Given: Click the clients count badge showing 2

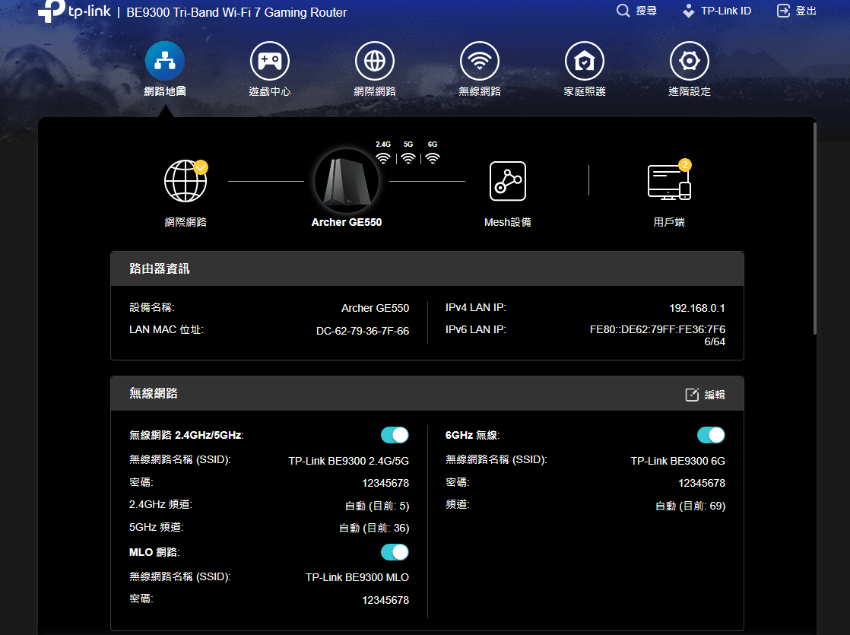Looking at the screenshot, I should [x=685, y=164].
